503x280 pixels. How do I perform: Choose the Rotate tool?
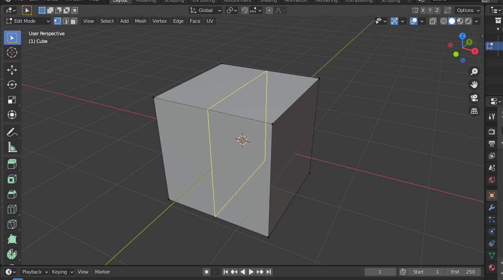pos(12,85)
